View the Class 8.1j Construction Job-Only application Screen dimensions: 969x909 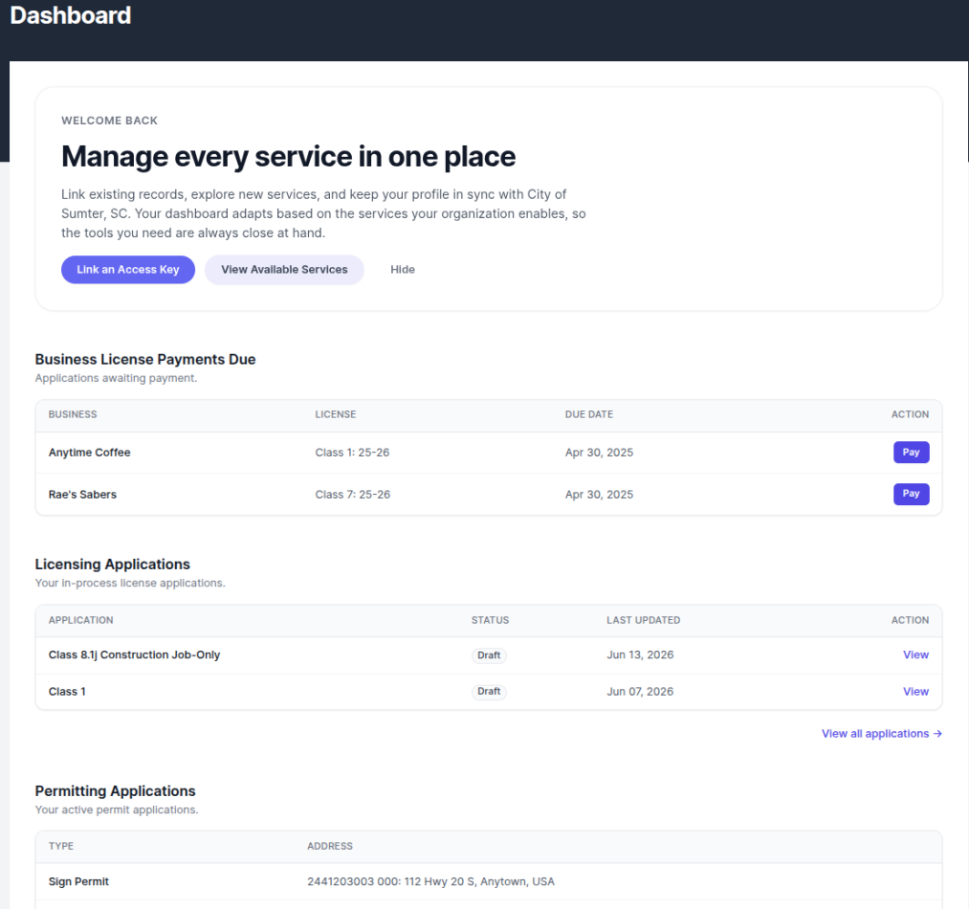pos(915,654)
